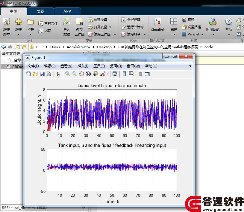
Task: Open 预设 preferences gear
Action: point(188,20)
